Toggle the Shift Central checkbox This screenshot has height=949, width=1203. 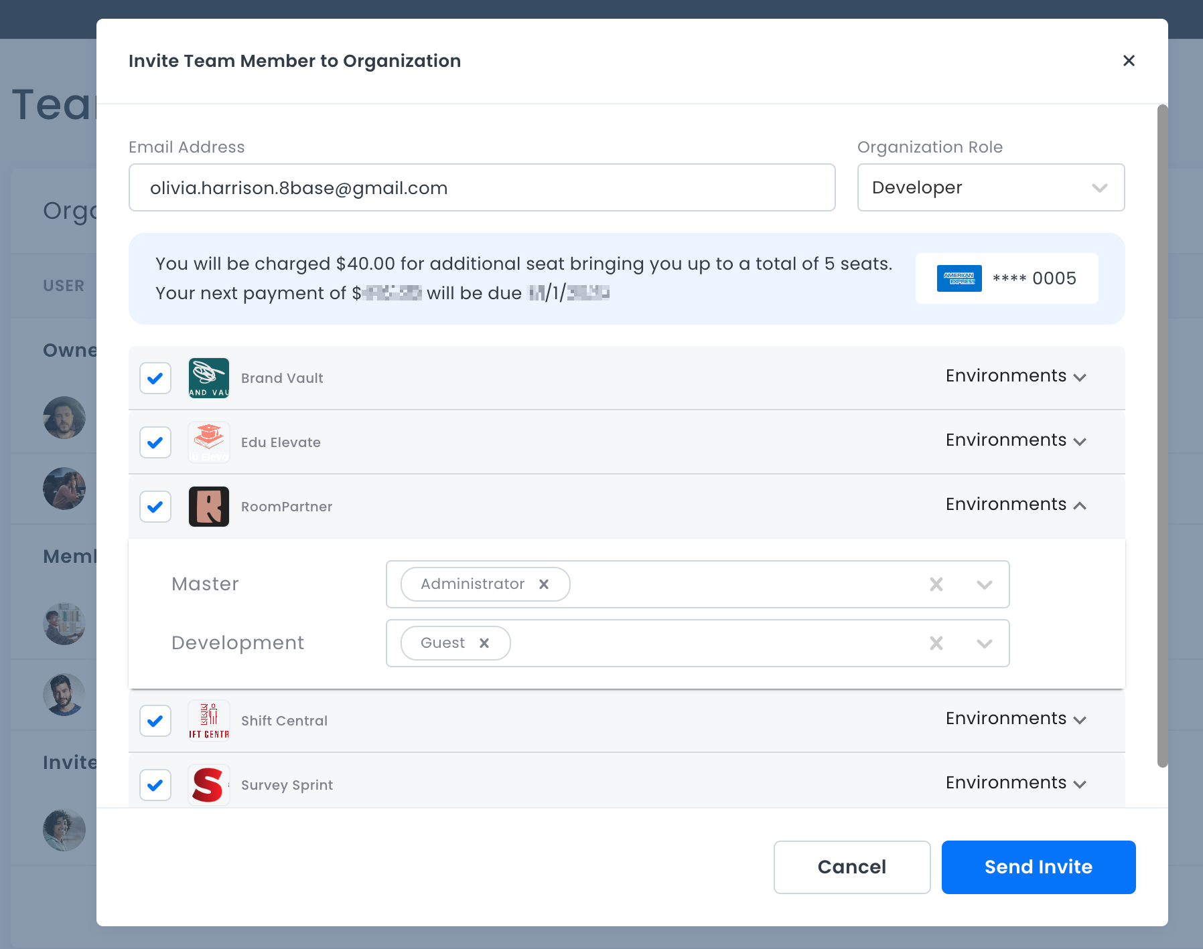point(155,721)
